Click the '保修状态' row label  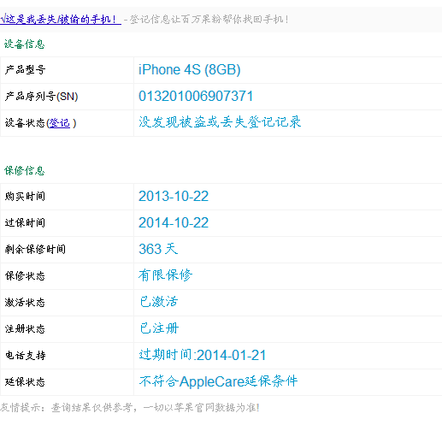click(25, 276)
